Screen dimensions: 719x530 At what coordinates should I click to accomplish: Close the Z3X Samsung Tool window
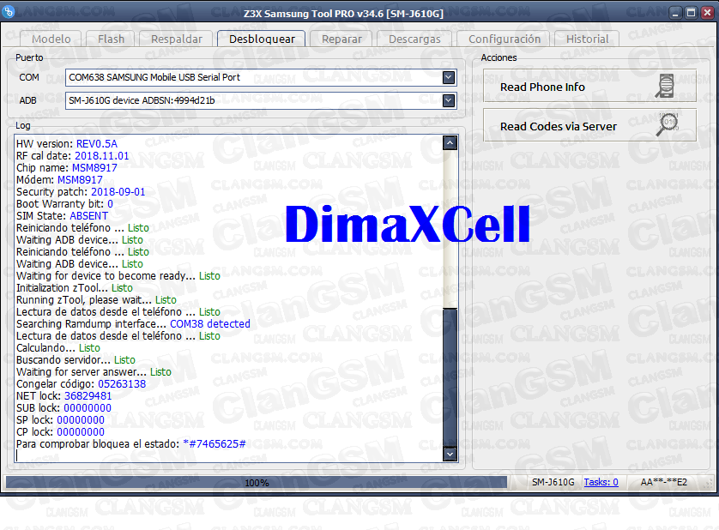click(x=707, y=13)
